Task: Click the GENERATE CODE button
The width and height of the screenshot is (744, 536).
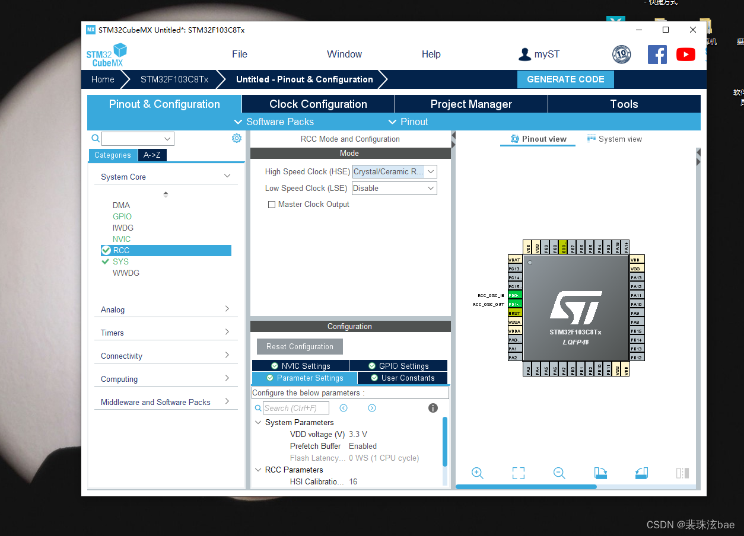Action: (x=565, y=79)
